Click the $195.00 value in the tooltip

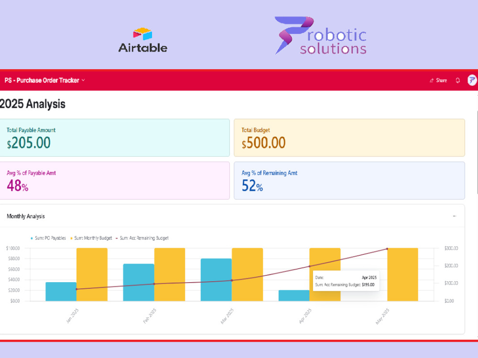tap(368, 284)
